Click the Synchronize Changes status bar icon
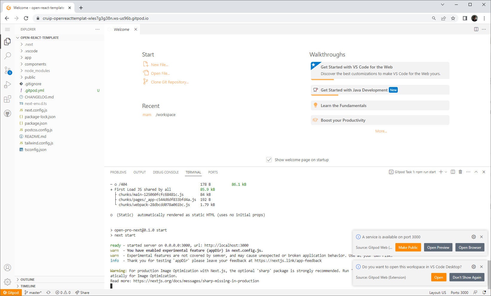 (48, 292)
